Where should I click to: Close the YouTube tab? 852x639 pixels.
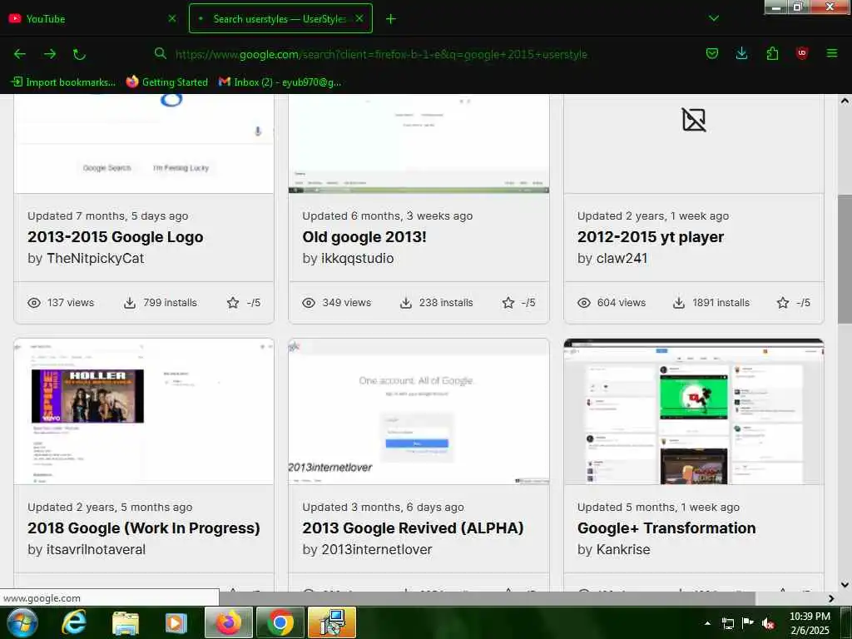[x=172, y=18]
